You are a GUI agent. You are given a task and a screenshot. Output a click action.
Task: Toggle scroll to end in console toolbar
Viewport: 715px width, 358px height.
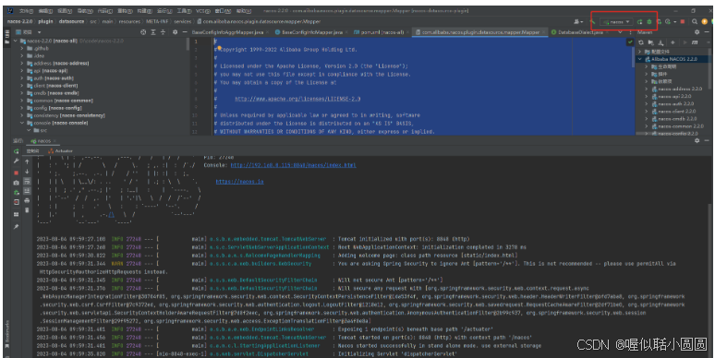(27, 191)
